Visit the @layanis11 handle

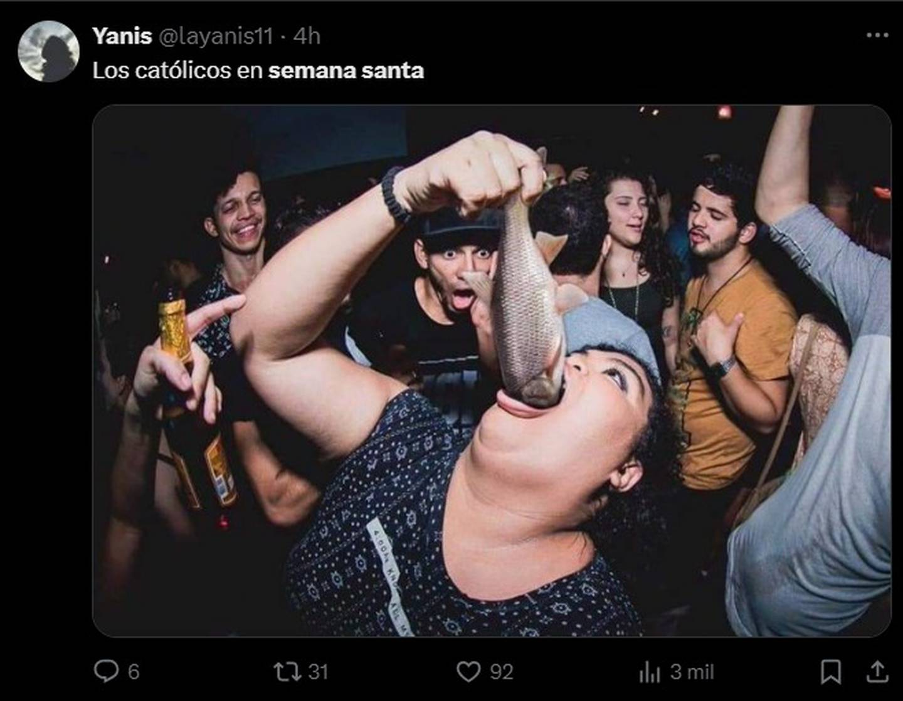(216, 36)
